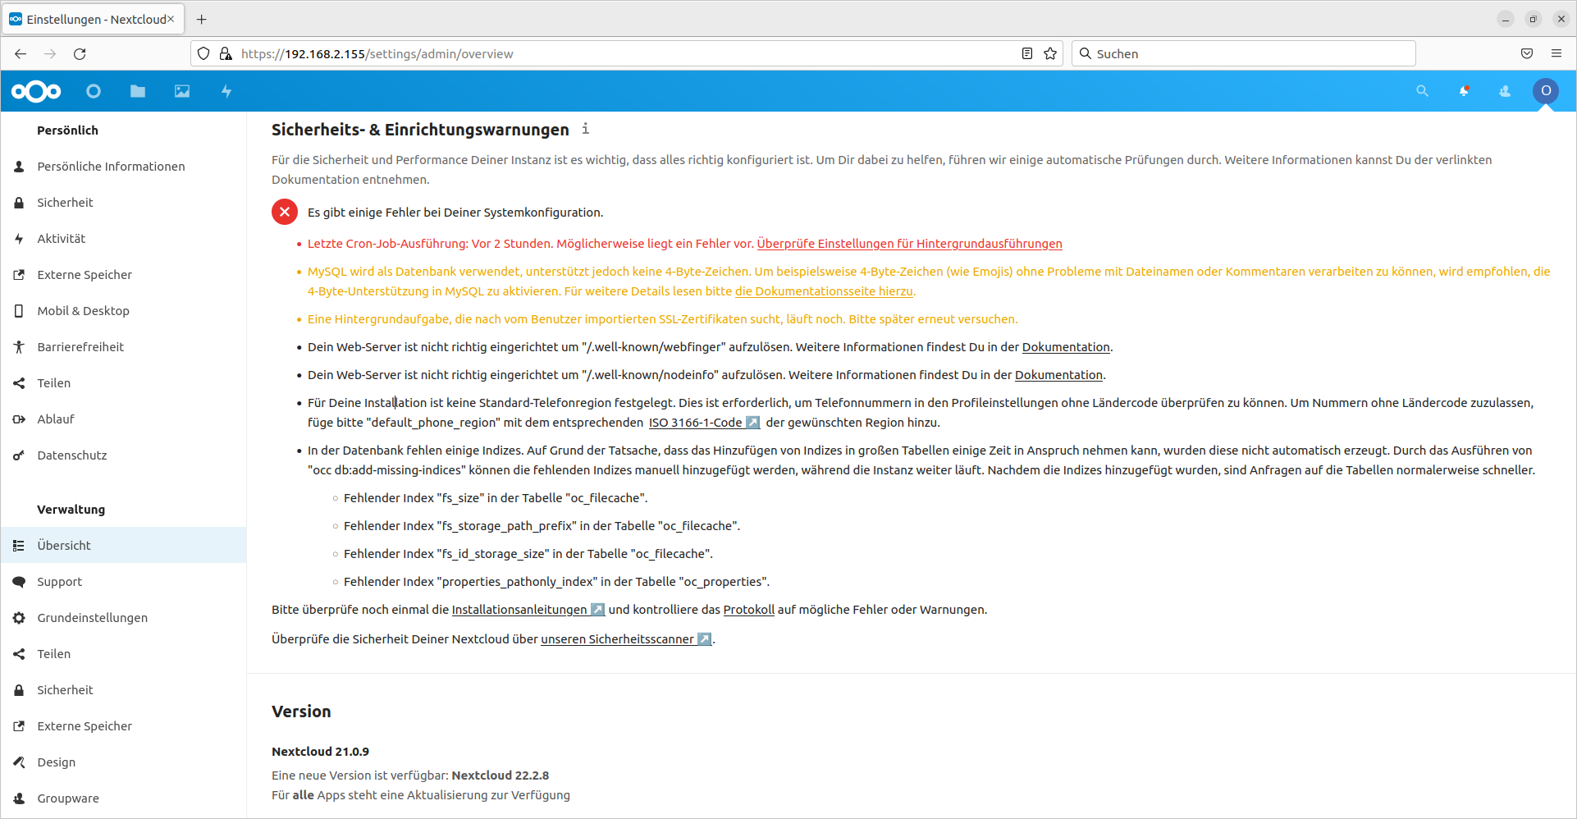Screen dimensions: 1577x819
Task: Reload the page with refresh icon
Action: tap(80, 53)
